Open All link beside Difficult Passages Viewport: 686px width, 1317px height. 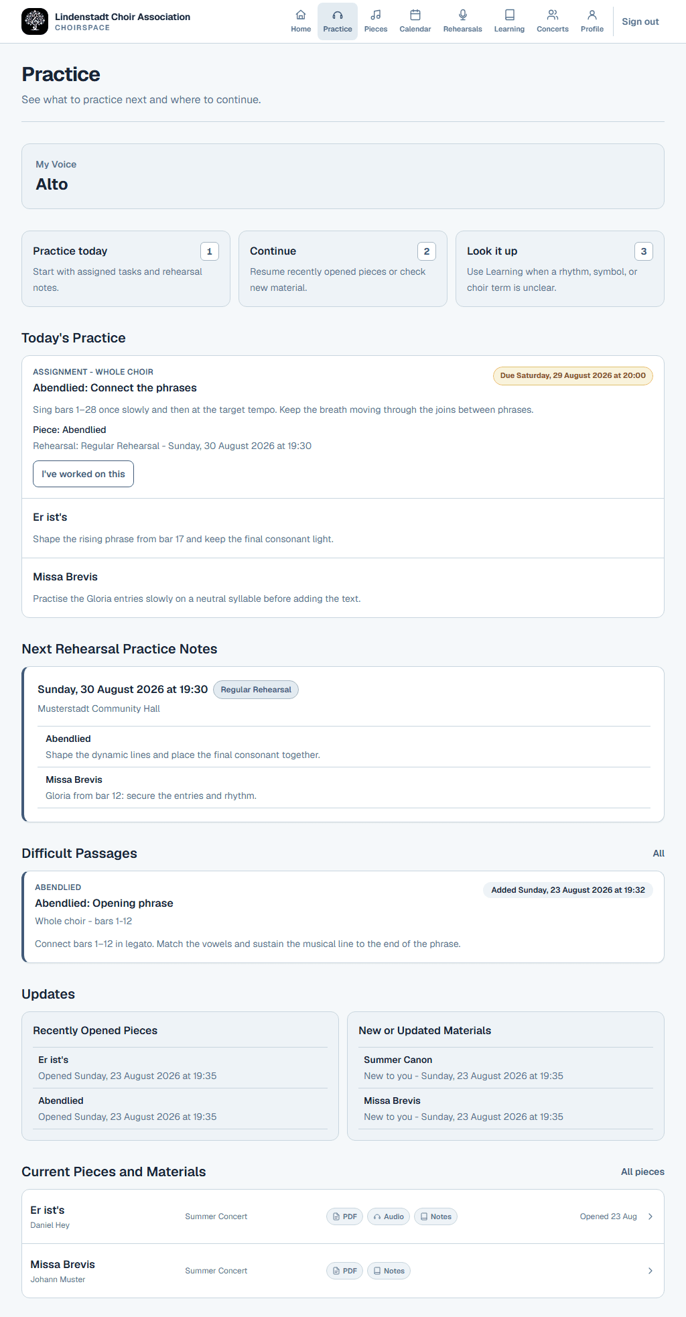tap(659, 853)
